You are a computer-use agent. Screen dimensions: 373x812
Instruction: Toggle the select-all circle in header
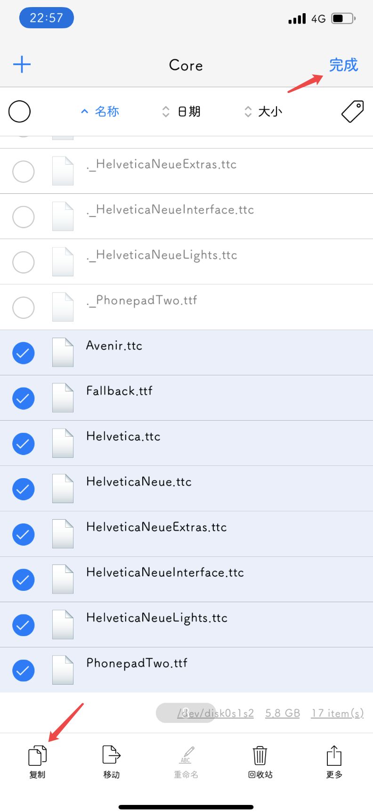(x=20, y=112)
